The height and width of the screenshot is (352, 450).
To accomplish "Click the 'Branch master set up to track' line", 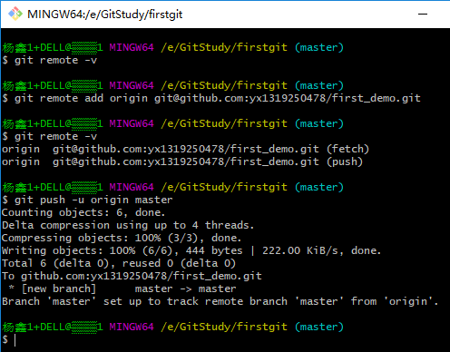I will (x=220, y=301).
